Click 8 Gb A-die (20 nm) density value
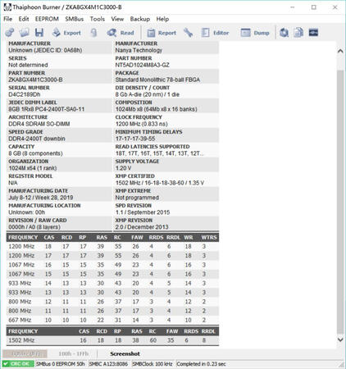This screenshot has width=346, height=369. 147,94
